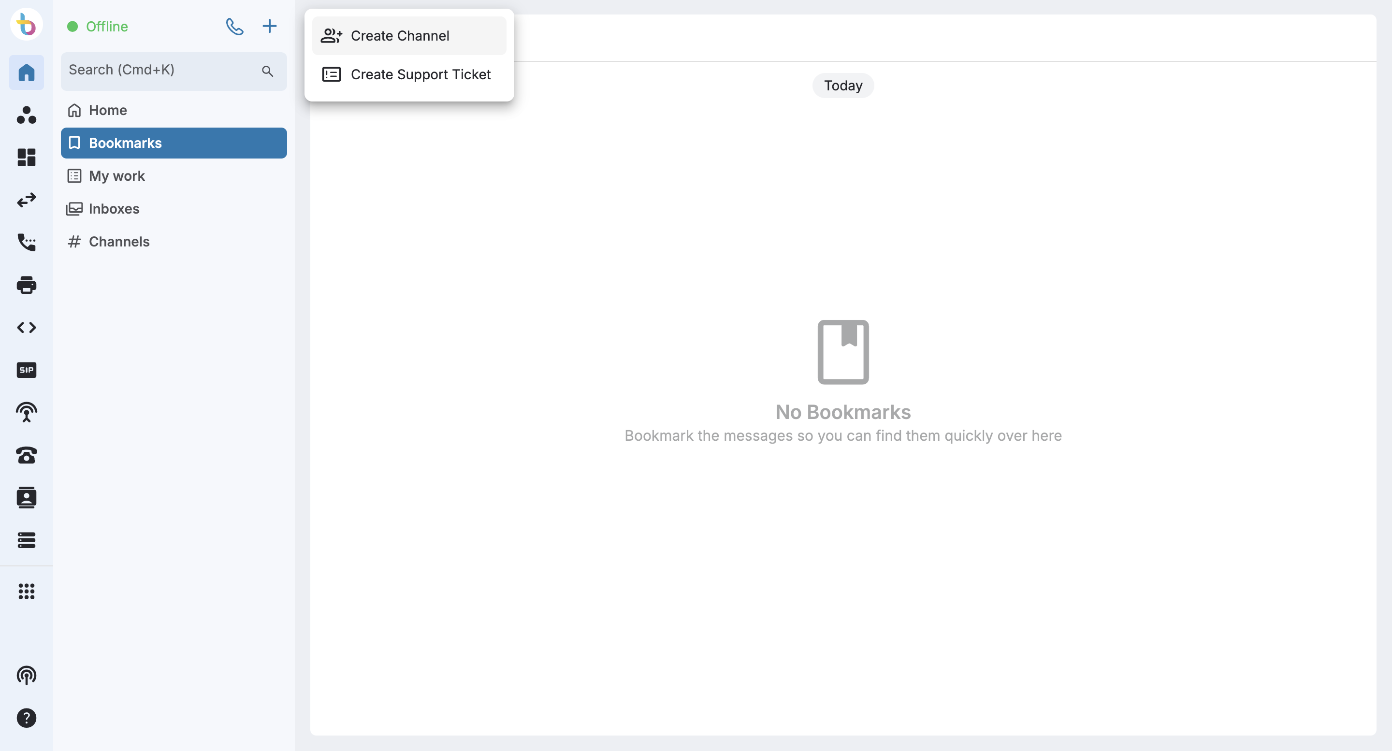This screenshot has height=751, width=1392.
Task: Go to Home in the navigation list
Action: (174, 110)
